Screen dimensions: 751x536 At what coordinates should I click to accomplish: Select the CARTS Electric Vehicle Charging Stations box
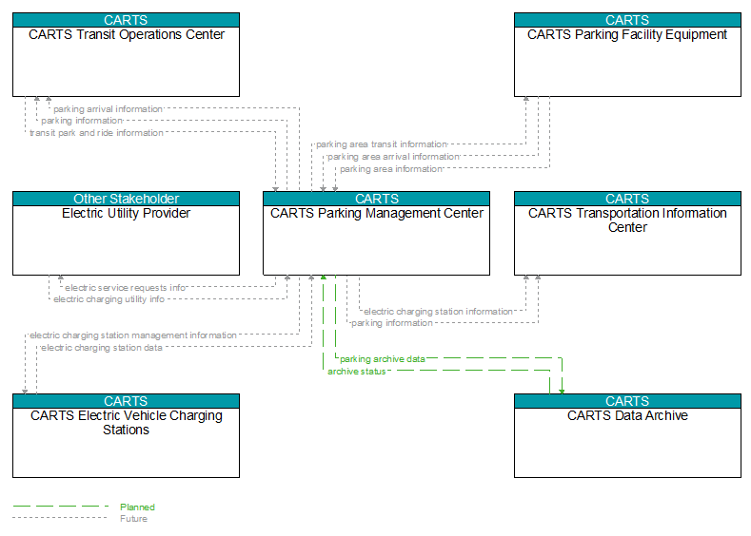(x=126, y=435)
